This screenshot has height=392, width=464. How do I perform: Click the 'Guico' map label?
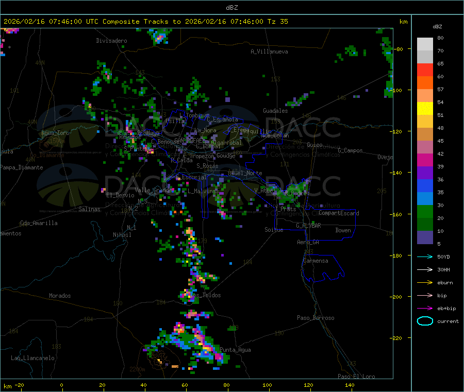pos(314,145)
